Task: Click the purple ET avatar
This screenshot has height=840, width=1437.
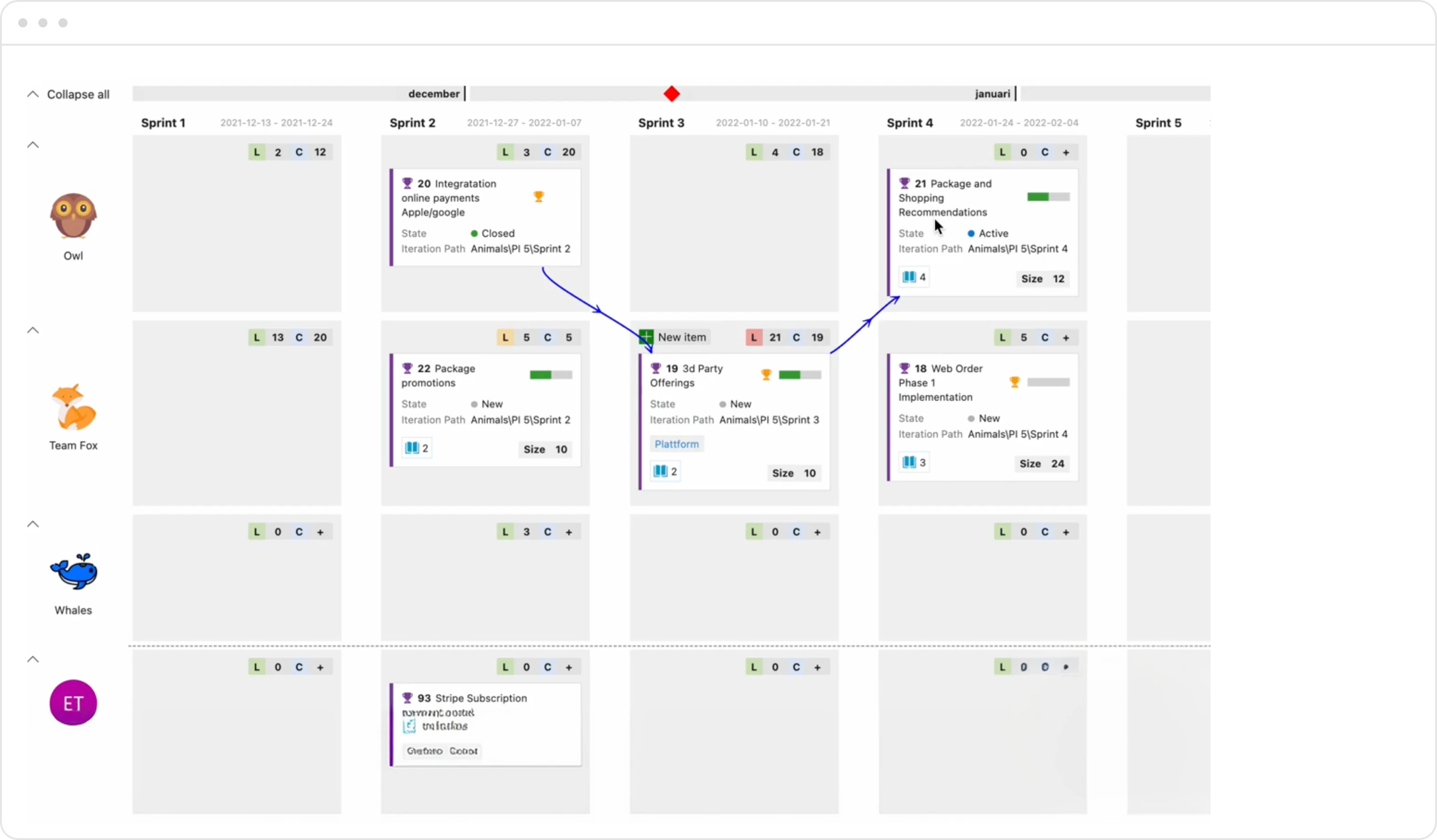Action: click(73, 703)
